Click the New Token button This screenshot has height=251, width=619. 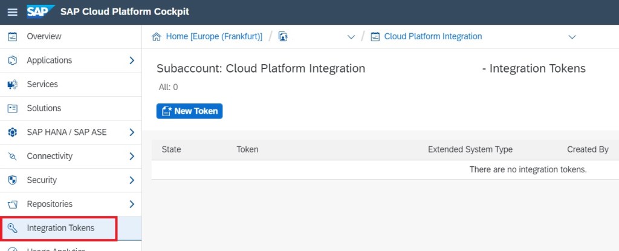point(189,111)
